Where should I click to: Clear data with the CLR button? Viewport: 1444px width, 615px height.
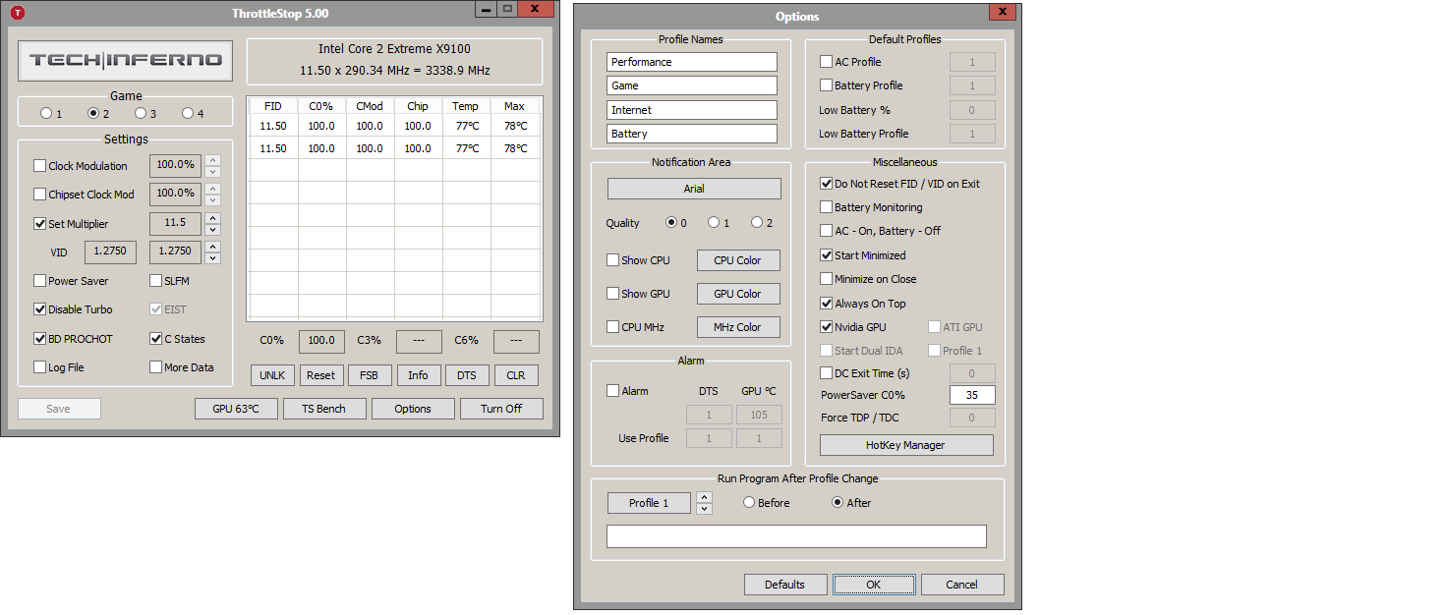[516, 375]
